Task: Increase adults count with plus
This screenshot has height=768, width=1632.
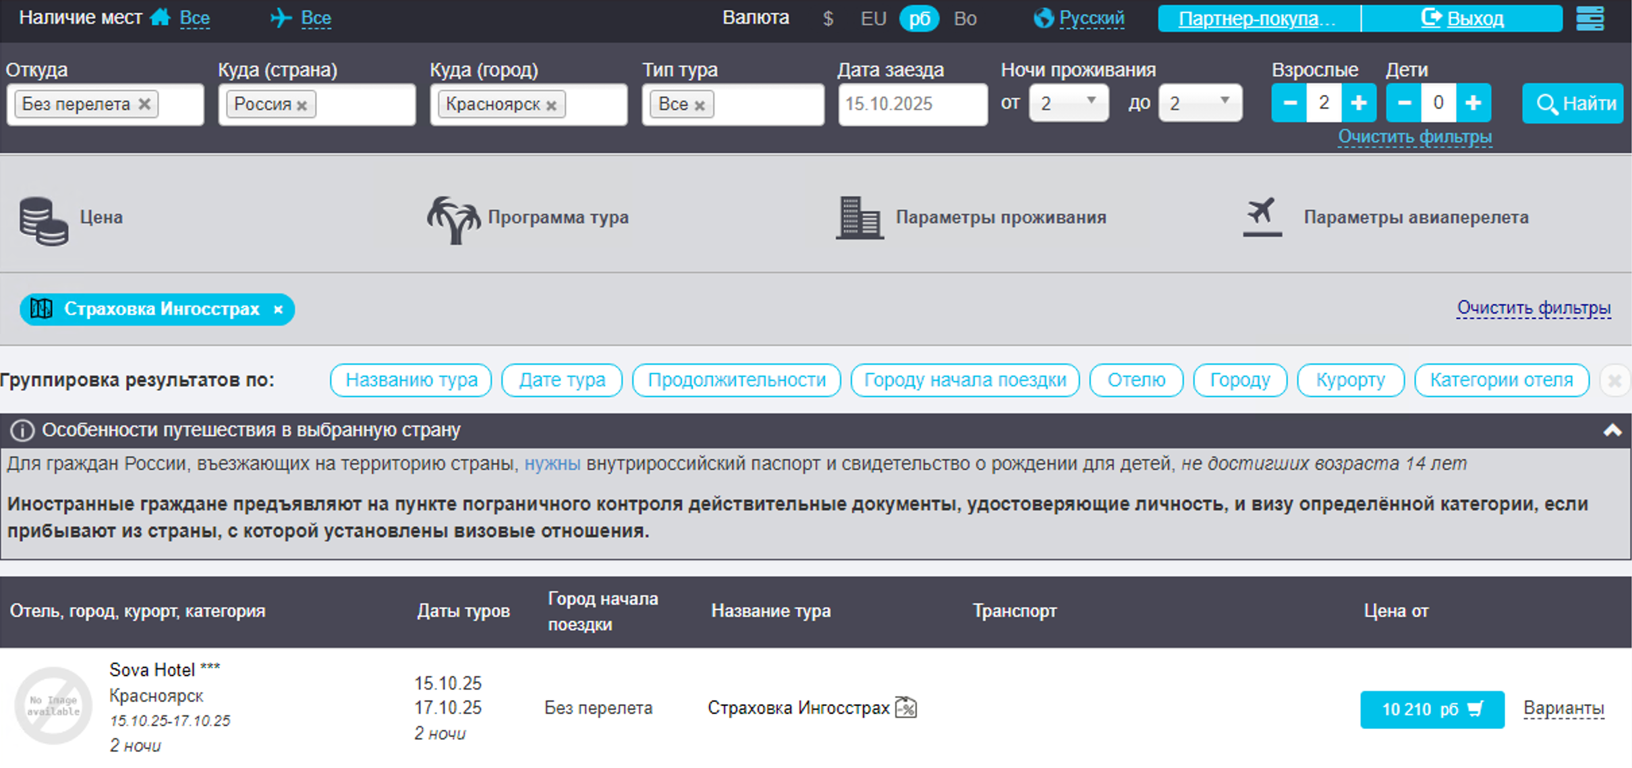Action: (1358, 103)
